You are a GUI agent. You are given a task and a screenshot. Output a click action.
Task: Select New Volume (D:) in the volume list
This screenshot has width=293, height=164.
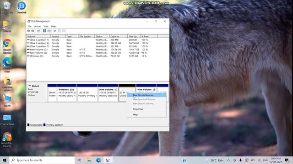pos(98,50)
